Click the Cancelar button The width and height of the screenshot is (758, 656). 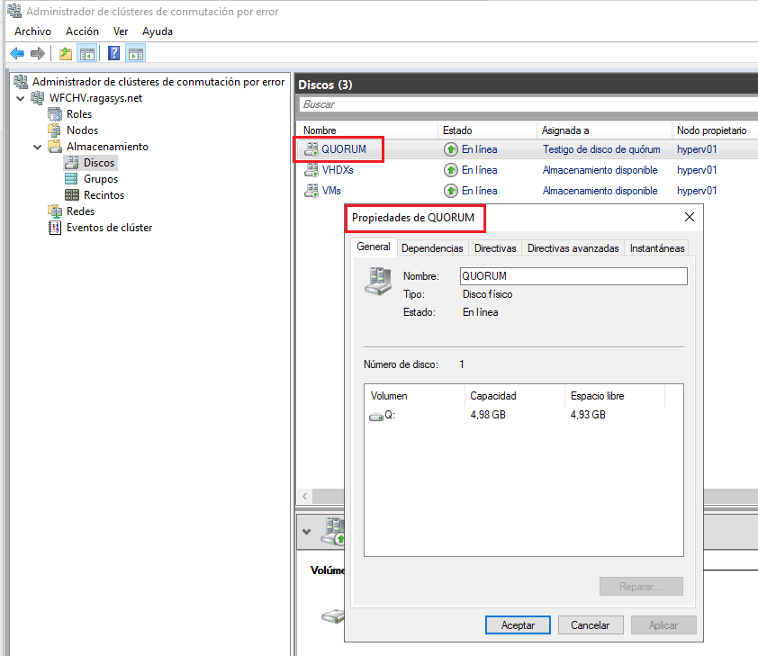[x=591, y=625]
